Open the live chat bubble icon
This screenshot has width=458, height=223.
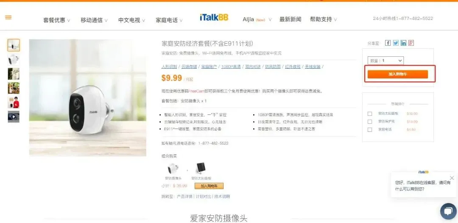point(448,211)
